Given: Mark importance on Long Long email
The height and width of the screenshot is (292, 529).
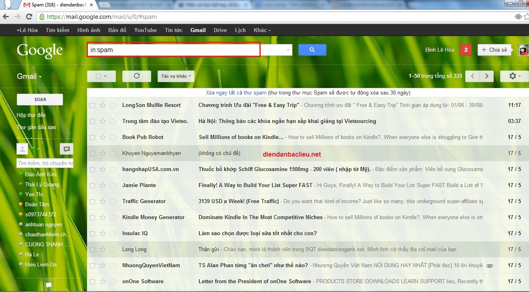Looking at the screenshot, I should pyautogui.click(x=113, y=250).
